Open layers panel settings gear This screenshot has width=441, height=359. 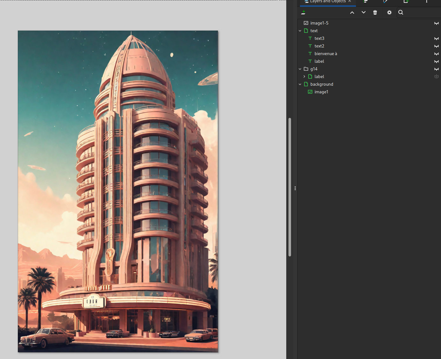pyautogui.click(x=389, y=12)
